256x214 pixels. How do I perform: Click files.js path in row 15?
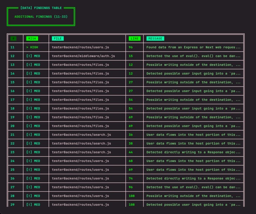[80, 82]
